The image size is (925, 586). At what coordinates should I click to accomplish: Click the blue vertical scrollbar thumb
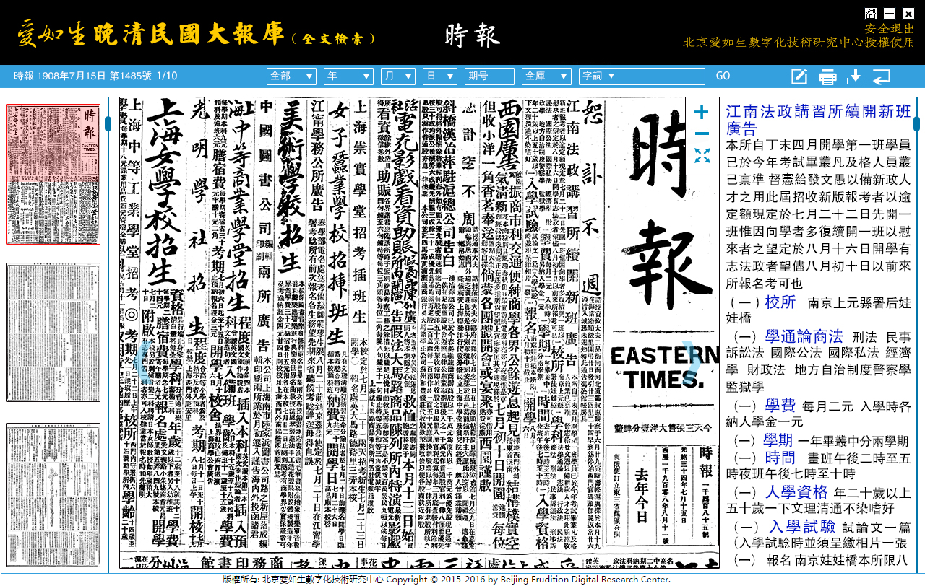pyautogui.click(x=108, y=123)
